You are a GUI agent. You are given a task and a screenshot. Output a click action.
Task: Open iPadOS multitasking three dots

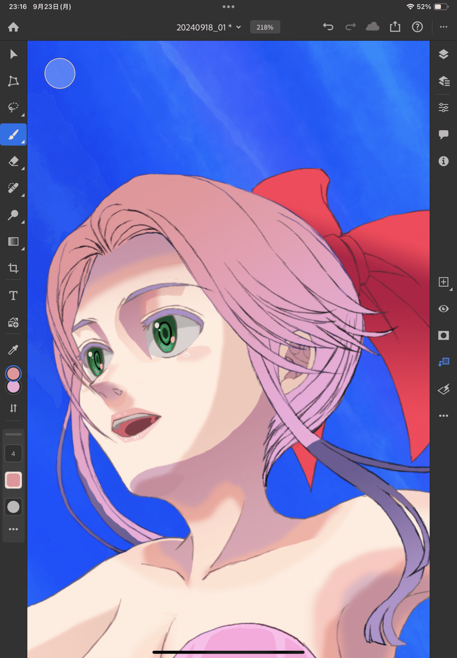pos(228,6)
